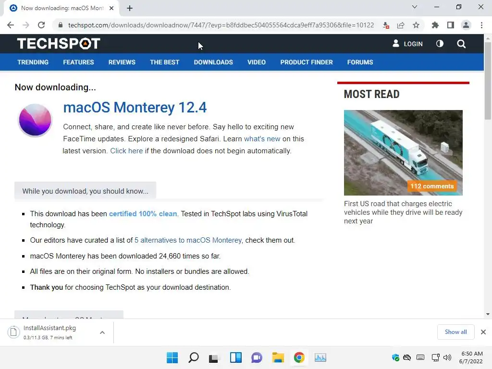This screenshot has height=369, width=492.
Task: Open the electric road article thumbnail
Action: (403, 152)
